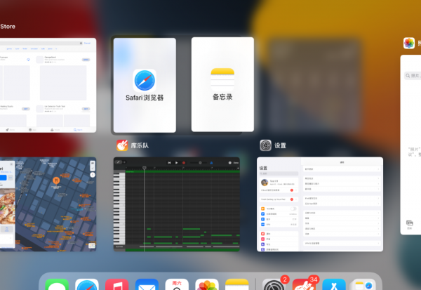The image size is (421, 290).
Task: Click the plus icon at GarageBand ruler end
Action: click(x=238, y=169)
